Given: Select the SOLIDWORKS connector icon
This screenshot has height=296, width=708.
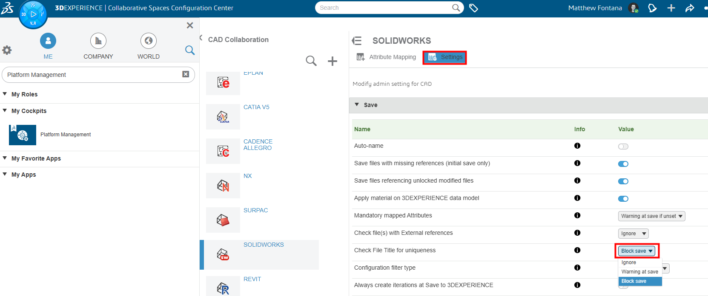Looking at the screenshot, I should tap(223, 254).
